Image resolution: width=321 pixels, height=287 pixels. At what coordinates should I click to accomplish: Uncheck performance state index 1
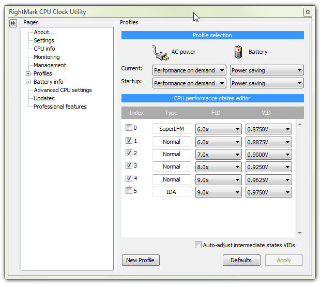coord(129,141)
